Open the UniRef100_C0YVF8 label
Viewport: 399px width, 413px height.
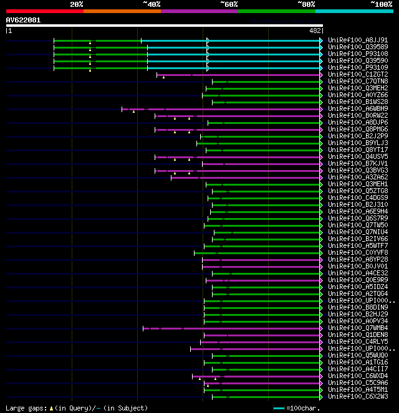[x=358, y=252]
